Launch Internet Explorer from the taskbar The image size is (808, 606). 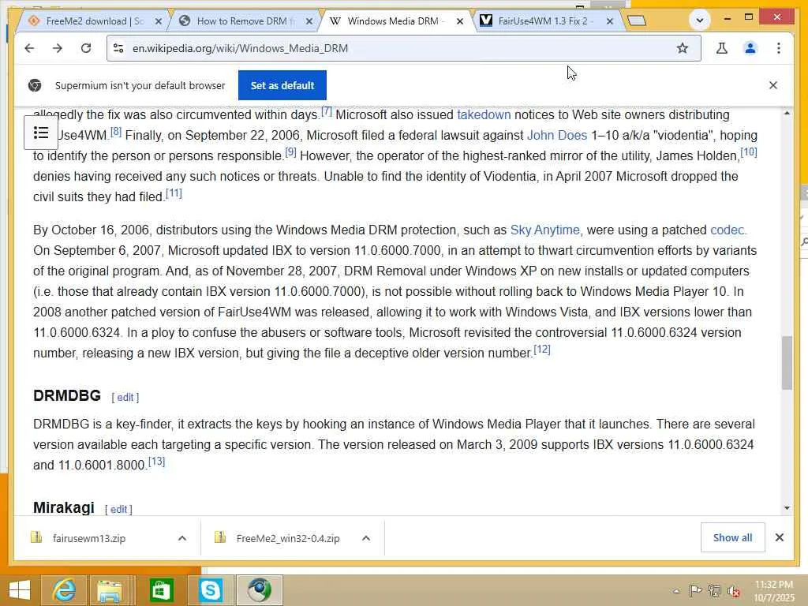click(65, 590)
